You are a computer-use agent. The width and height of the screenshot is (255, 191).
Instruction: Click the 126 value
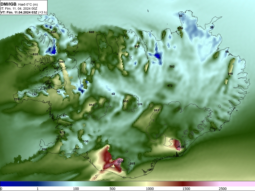(140, 104)
